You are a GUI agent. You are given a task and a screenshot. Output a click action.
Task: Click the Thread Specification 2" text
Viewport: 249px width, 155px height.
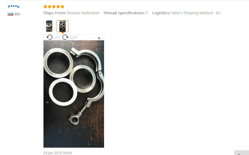point(126,13)
